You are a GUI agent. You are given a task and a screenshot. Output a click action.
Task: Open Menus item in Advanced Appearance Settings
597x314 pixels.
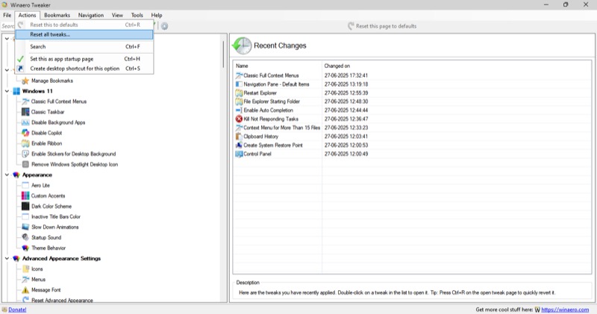coord(39,280)
